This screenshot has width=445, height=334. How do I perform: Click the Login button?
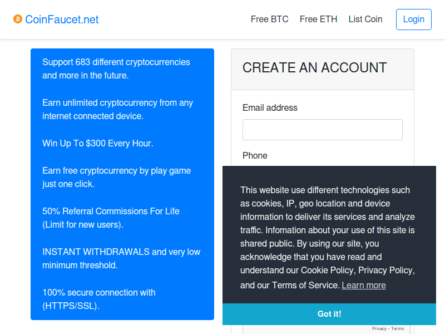point(414,19)
